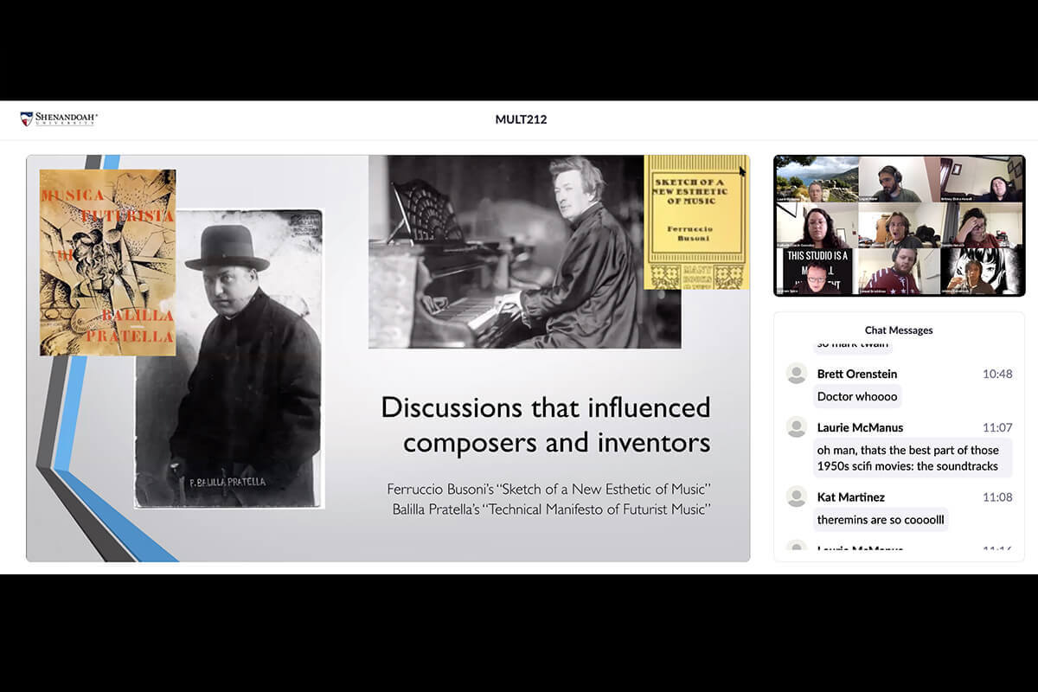Click the name Kat Martinez in chat
Image resolution: width=1038 pixels, height=692 pixels.
point(851,497)
